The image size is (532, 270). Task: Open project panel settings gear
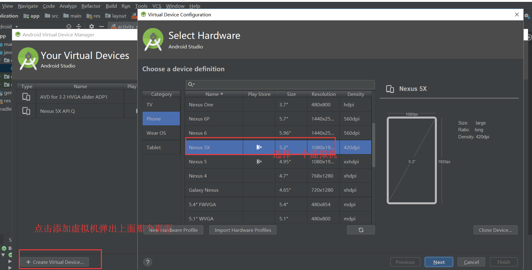[92, 27]
